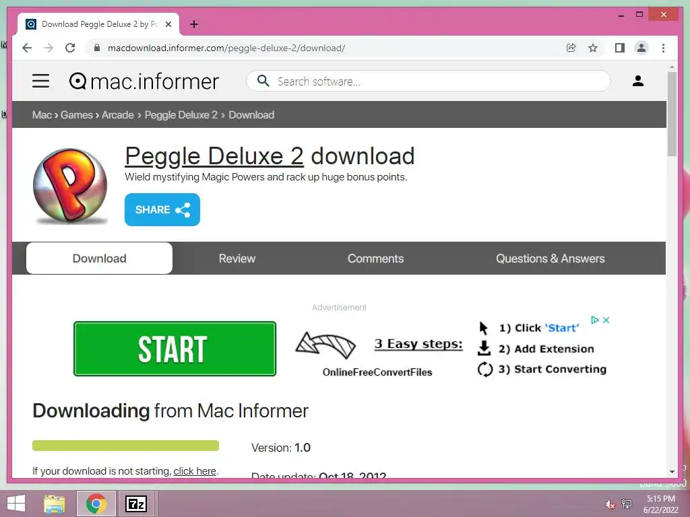Go to Games in the breadcrumb
The width and height of the screenshot is (690, 517).
pyautogui.click(x=77, y=114)
